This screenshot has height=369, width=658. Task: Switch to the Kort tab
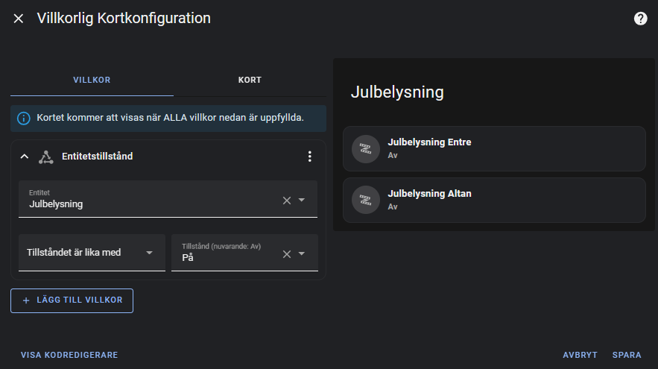click(250, 80)
